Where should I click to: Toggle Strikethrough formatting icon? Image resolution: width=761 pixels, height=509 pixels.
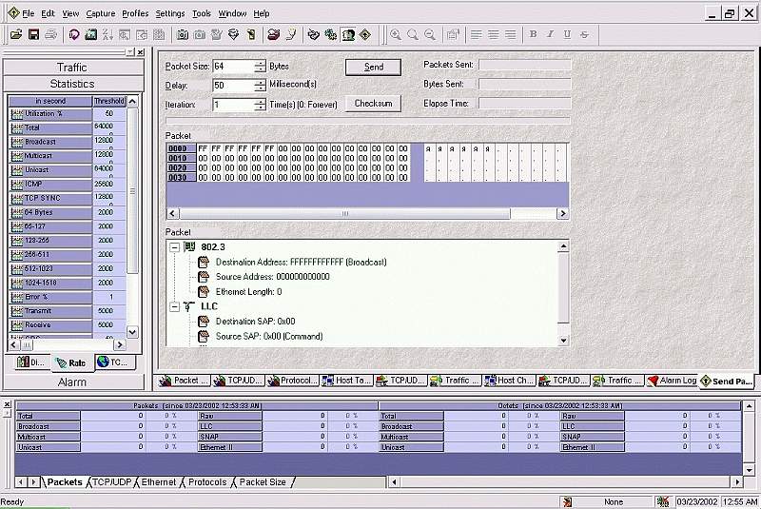pos(584,34)
